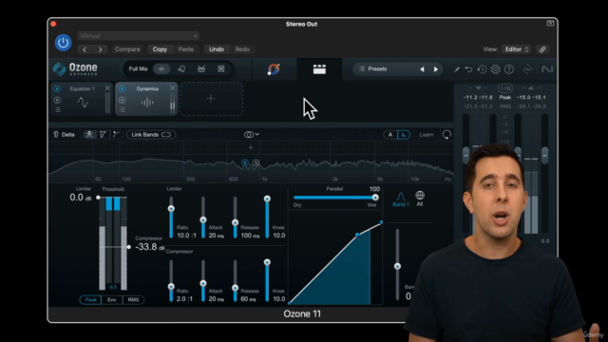The image size is (608, 342).
Task: Load the previous preset
Action: click(x=422, y=69)
